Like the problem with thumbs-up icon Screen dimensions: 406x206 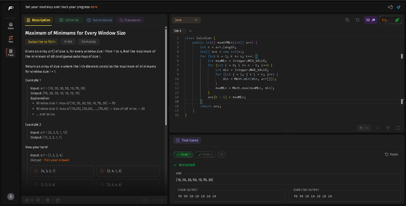[x=27, y=200]
